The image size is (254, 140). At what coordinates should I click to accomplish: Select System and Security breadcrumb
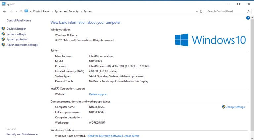[x=66, y=11]
